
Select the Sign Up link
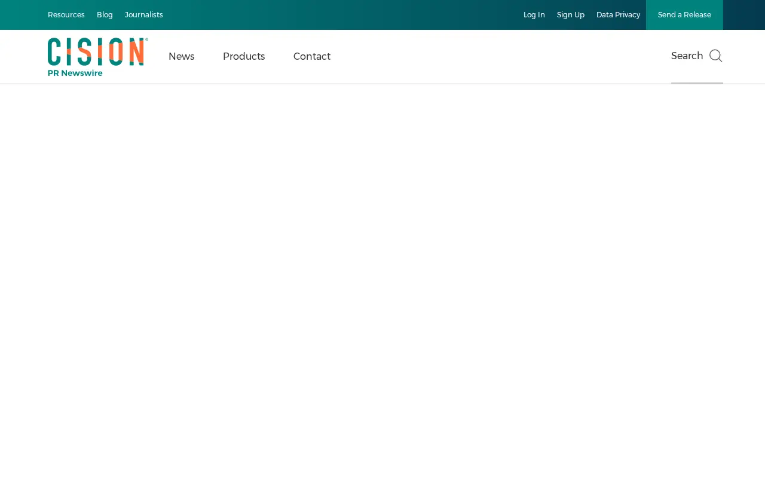click(x=571, y=15)
